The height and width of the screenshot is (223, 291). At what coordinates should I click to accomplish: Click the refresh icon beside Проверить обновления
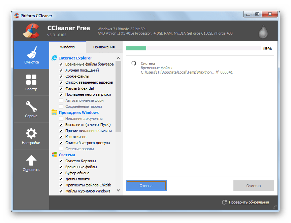point(224,202)
